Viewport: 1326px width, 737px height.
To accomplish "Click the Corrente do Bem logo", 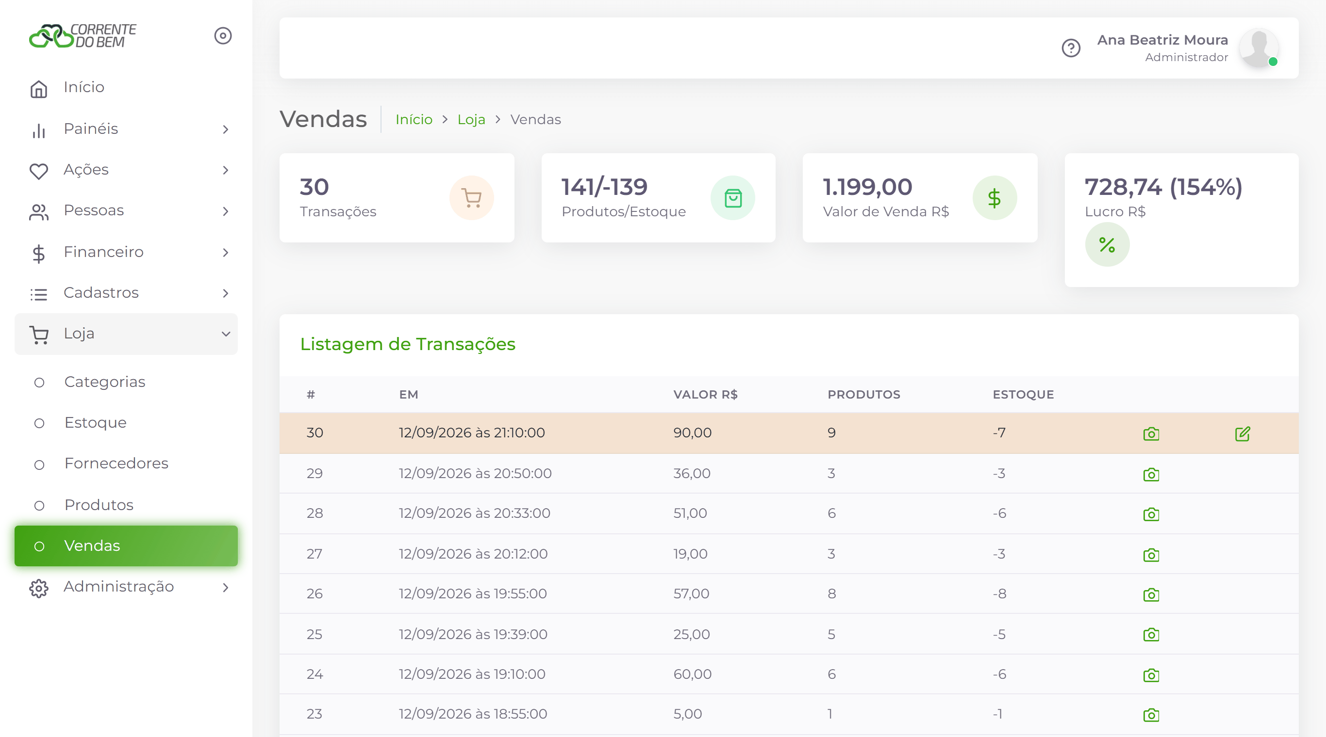I will point(83,36).
